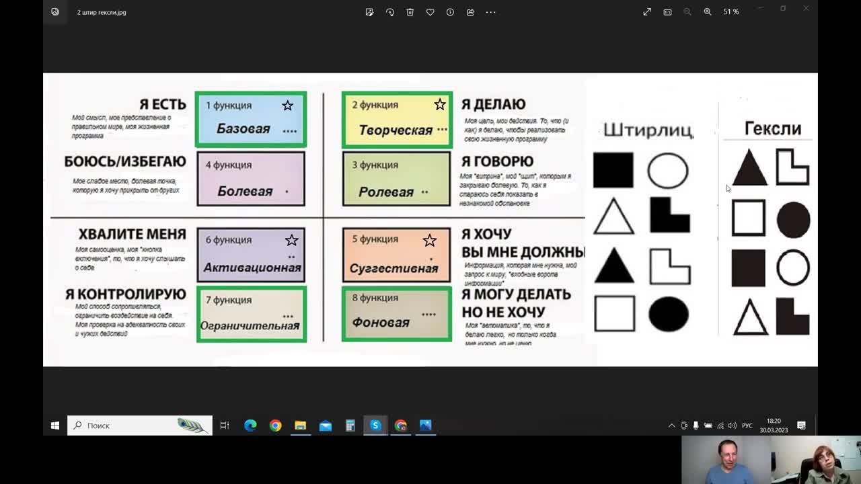Open Edit & Create options for the image
This screenshot has height=484, width=861.
[x=369, y=11]
